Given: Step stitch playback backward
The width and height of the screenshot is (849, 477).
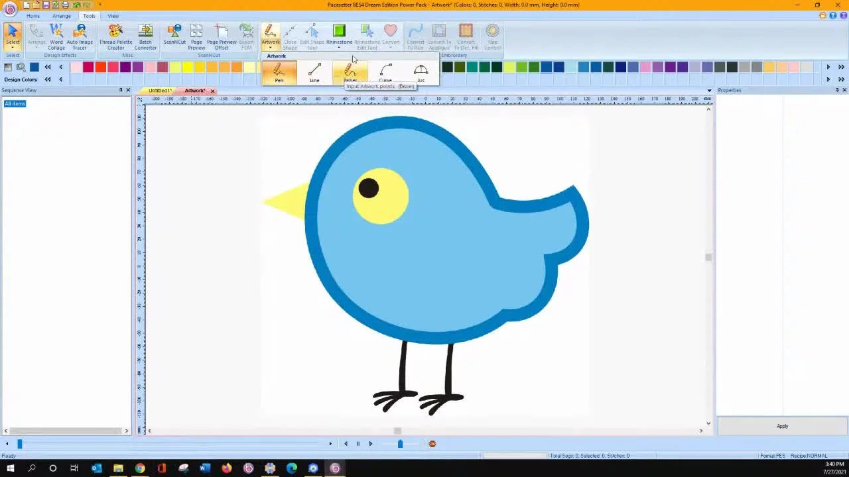Looking at the screenshot, I should pyautogui.click(x=346, y=444).
